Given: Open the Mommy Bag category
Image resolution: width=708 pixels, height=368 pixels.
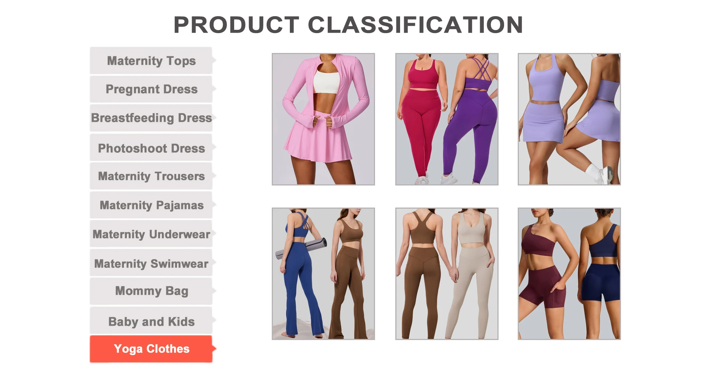Looking at the screenshot, I should point(151,291).
